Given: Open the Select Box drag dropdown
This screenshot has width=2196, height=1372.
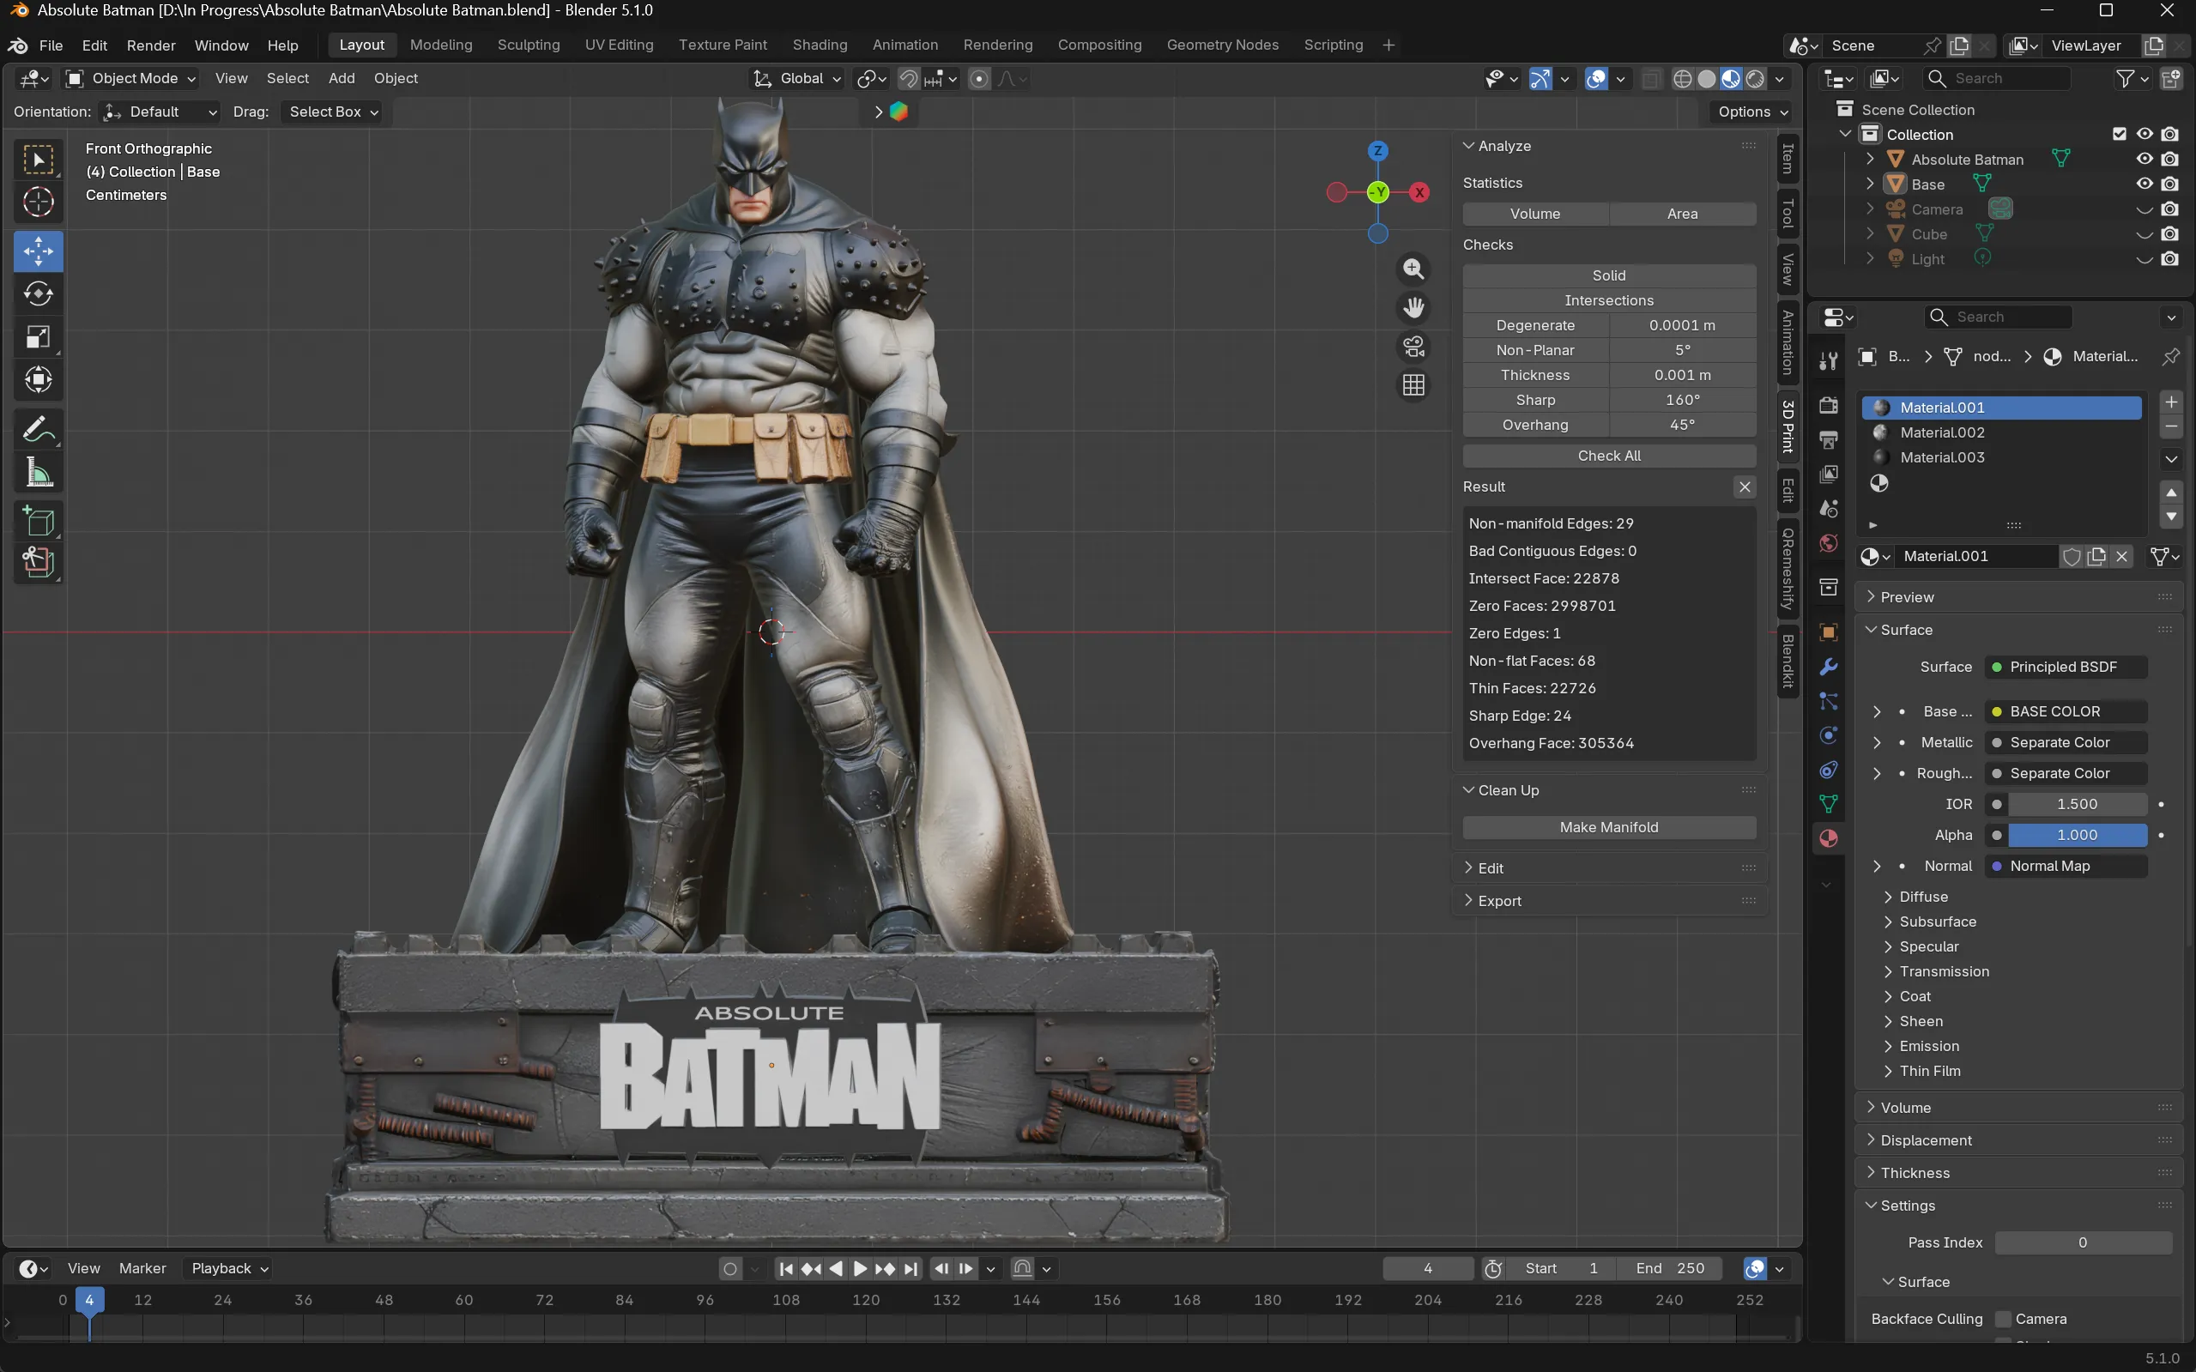Looking at the screenshot, I should (331, 112).
